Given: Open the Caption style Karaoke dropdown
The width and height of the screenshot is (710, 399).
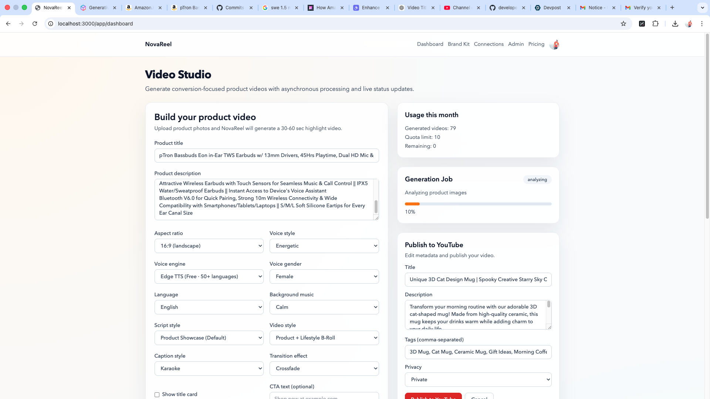Looking at the screenshot, I should [x=209, y=368].
